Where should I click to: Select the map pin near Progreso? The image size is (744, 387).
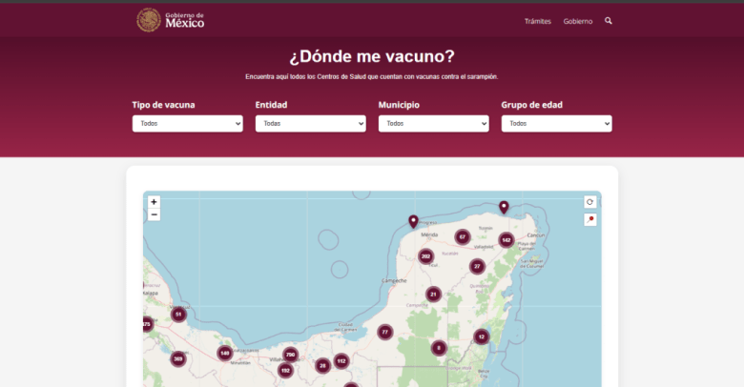tap(413, 221)
